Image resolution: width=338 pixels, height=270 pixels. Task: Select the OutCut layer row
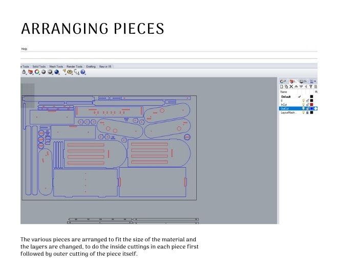[x=299, y=108]
